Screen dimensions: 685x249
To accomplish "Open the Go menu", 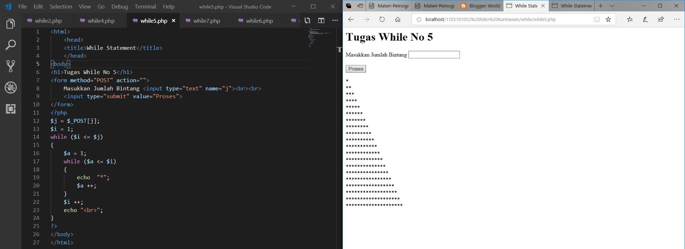I will pos(101,6).
